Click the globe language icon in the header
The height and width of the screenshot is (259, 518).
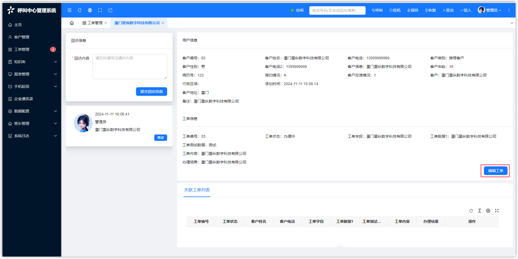tap(90, 10)
